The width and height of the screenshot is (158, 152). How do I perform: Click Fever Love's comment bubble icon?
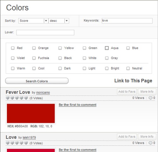pos(150,98)
